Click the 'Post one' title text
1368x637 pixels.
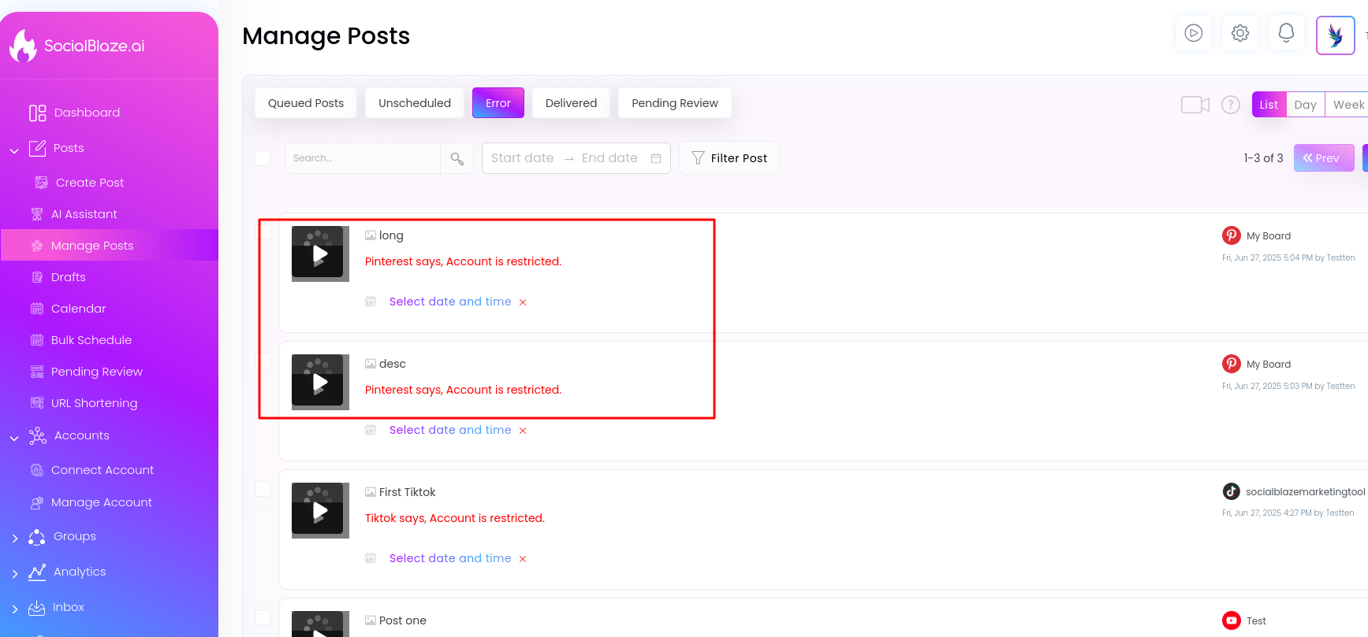pyautogui.click(x=402, y=620)
